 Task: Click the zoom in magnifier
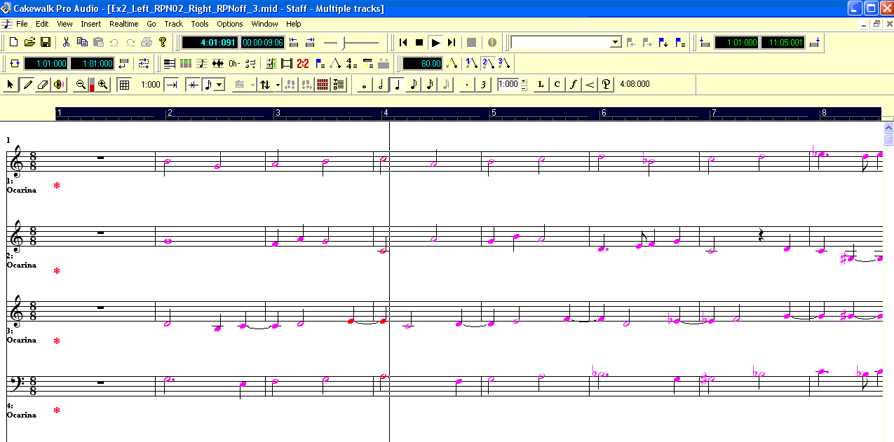click(103, 85)
